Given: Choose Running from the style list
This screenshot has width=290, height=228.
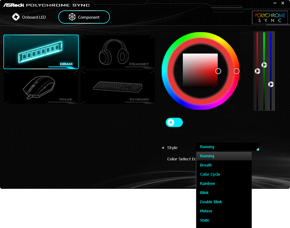Looking at the screenshot, I should point(224,156).
